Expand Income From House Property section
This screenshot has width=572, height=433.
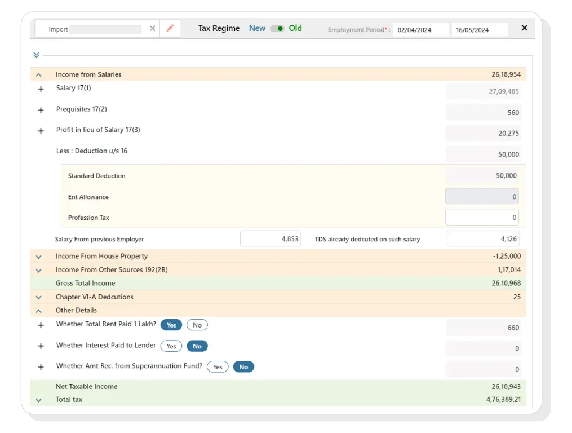[38, 256]
